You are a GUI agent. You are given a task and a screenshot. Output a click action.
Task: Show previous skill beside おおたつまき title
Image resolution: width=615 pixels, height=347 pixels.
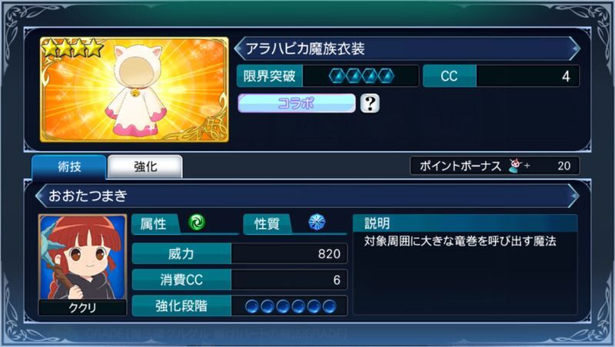pyautogui.click(x=40, y=196)
